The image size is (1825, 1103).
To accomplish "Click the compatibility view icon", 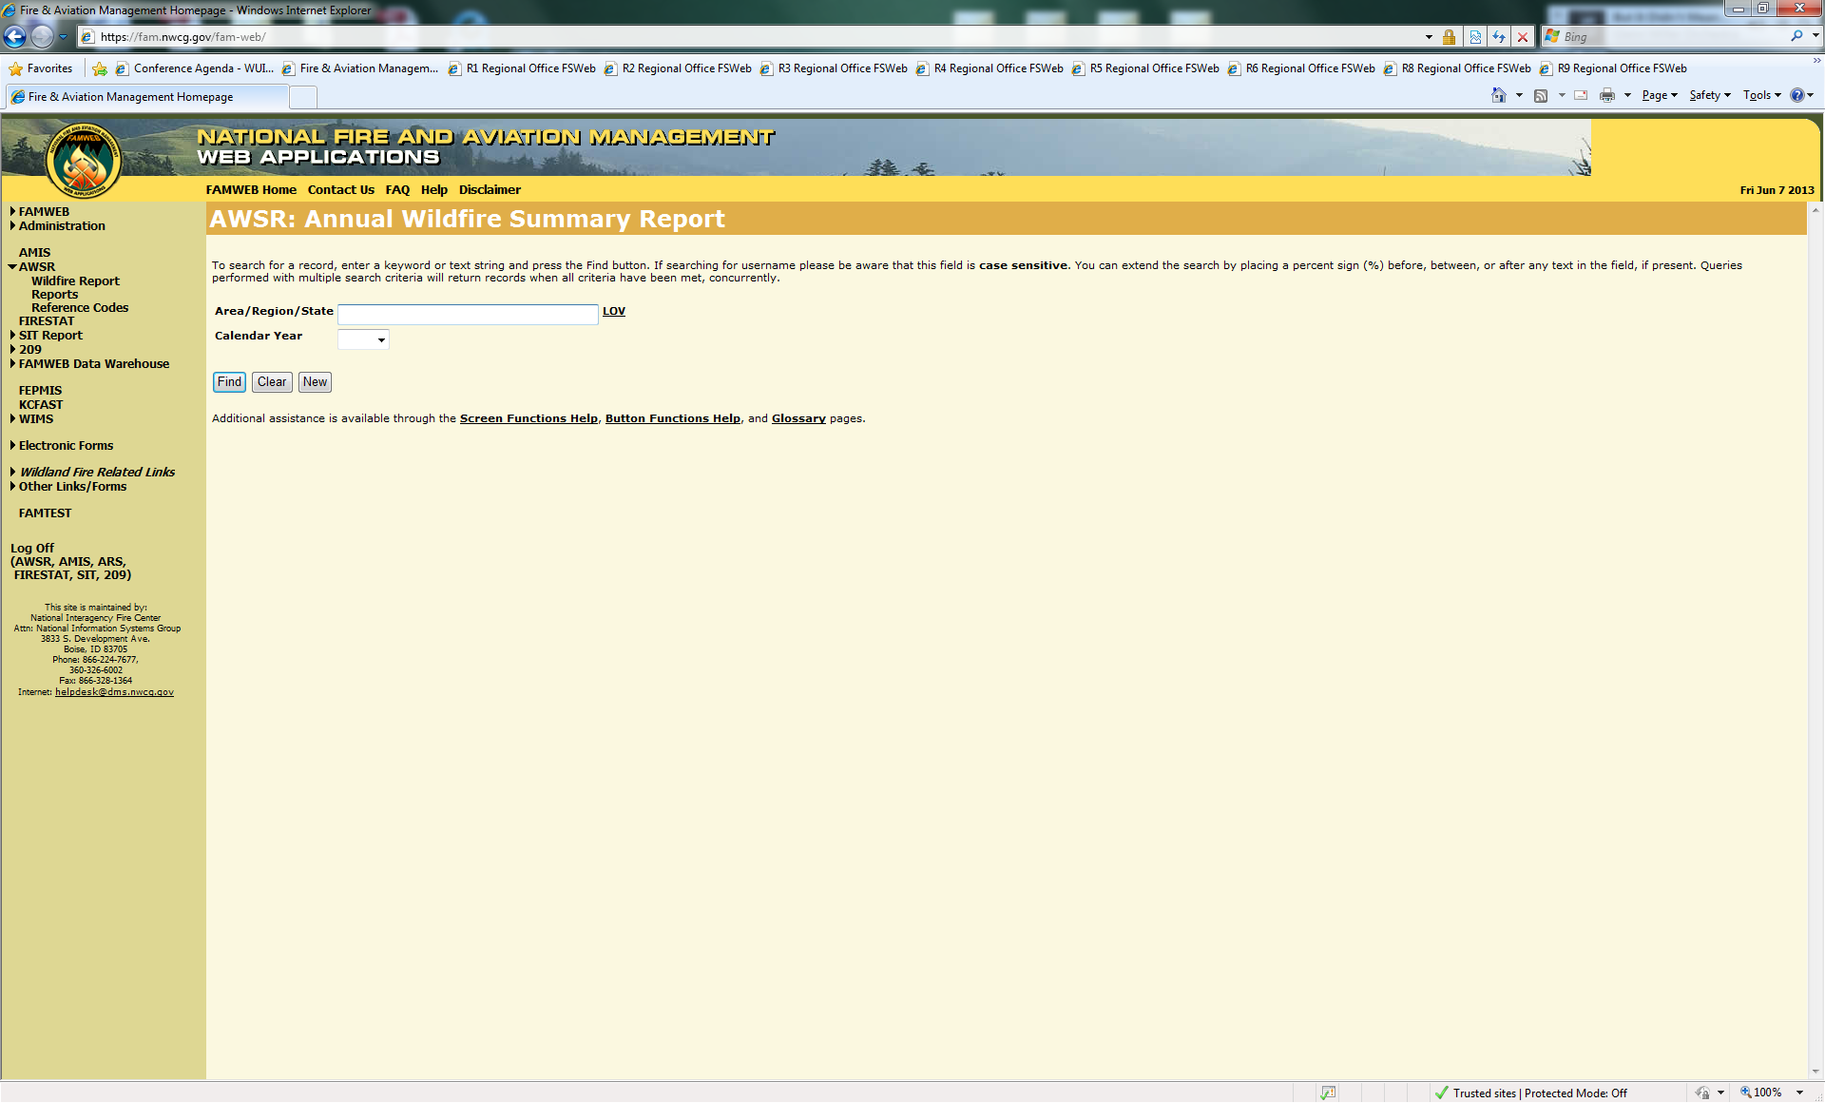I will [x=1475, y=37].
